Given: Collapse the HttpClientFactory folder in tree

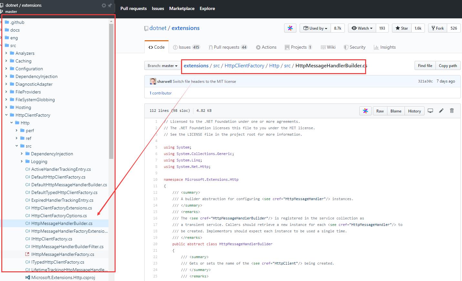Looking at the screenshot, I should (x=6, y=115).
